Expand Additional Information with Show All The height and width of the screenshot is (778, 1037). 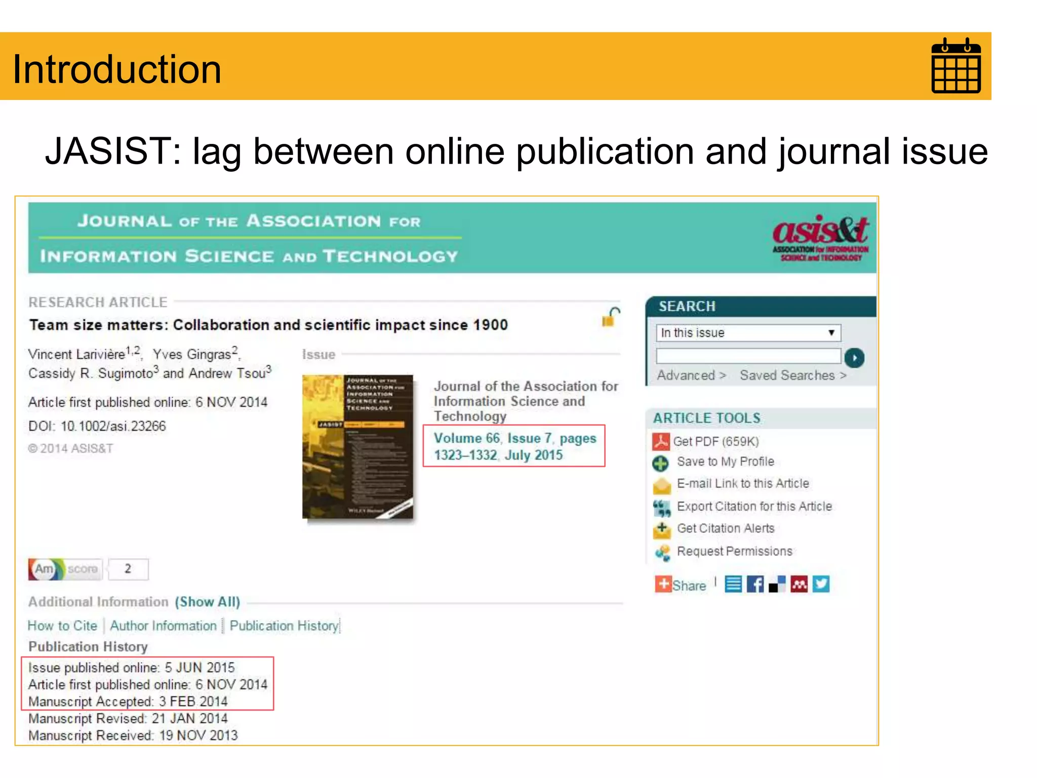pyautogui.click(x=208, y=602)
